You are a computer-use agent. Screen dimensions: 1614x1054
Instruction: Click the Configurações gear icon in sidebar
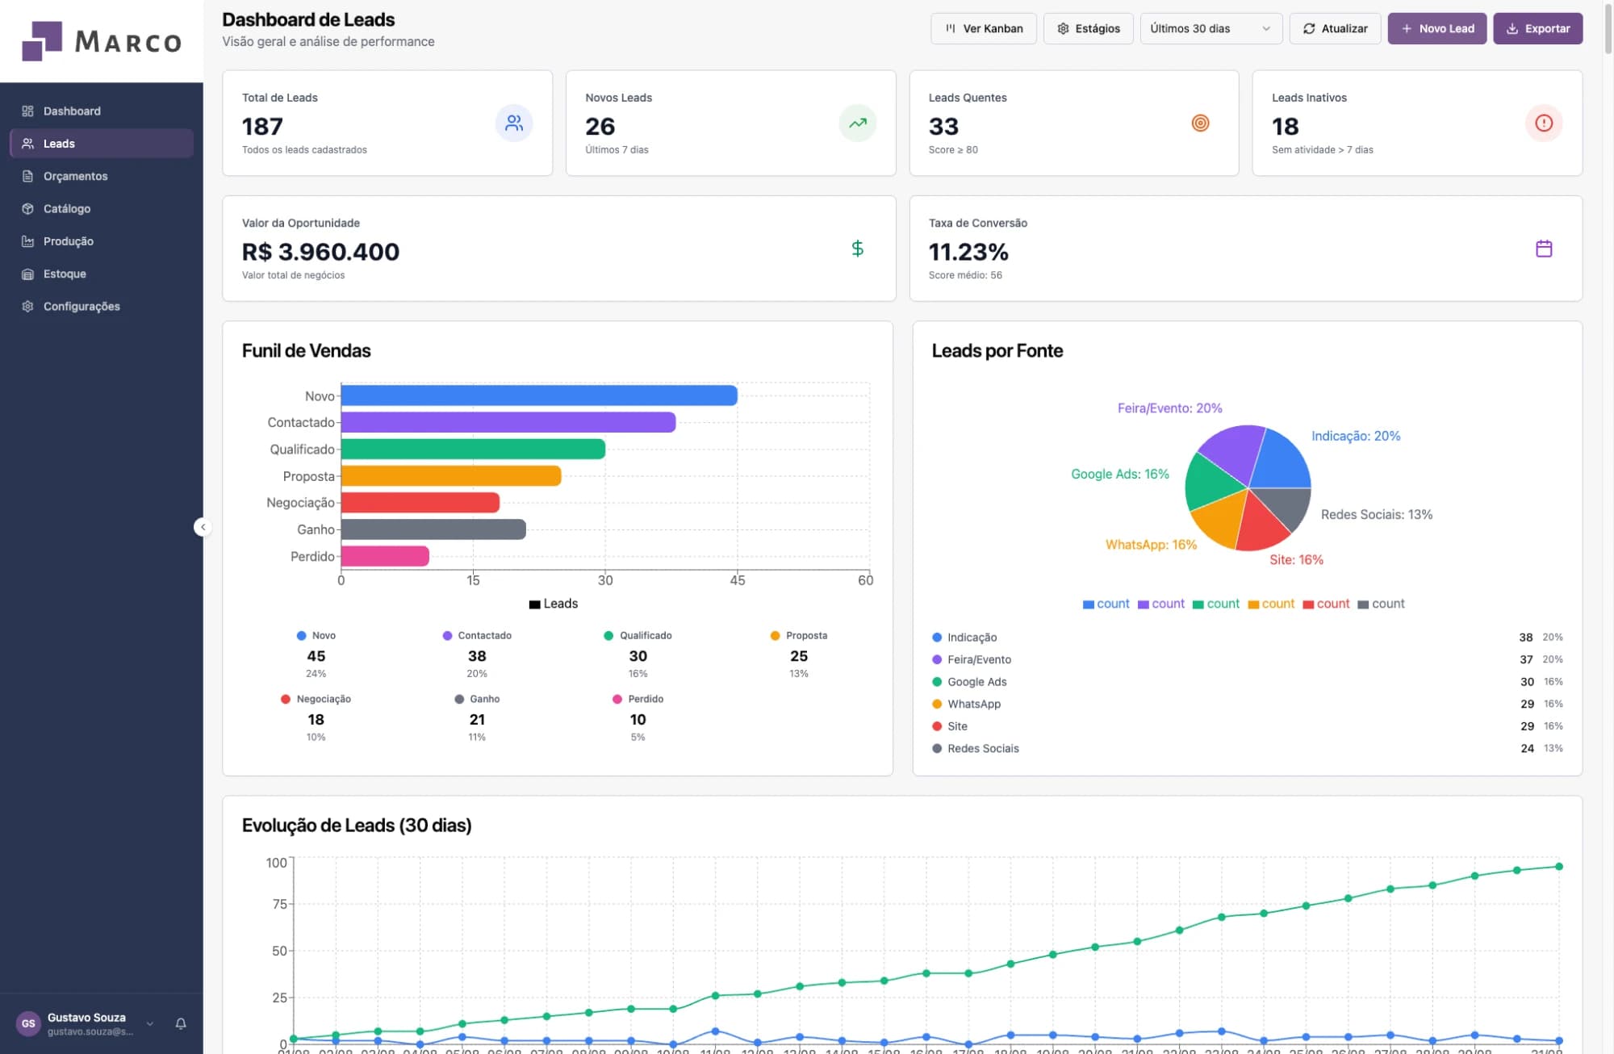tap(27, 306)
